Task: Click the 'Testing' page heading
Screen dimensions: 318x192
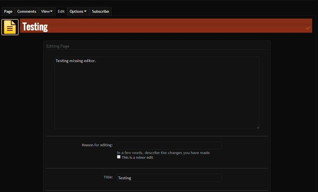Action: (x=35, y=27)
